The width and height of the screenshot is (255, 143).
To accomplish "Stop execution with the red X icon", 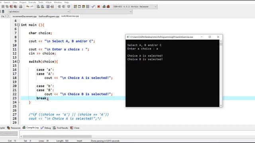I will (x=98, y=7).
